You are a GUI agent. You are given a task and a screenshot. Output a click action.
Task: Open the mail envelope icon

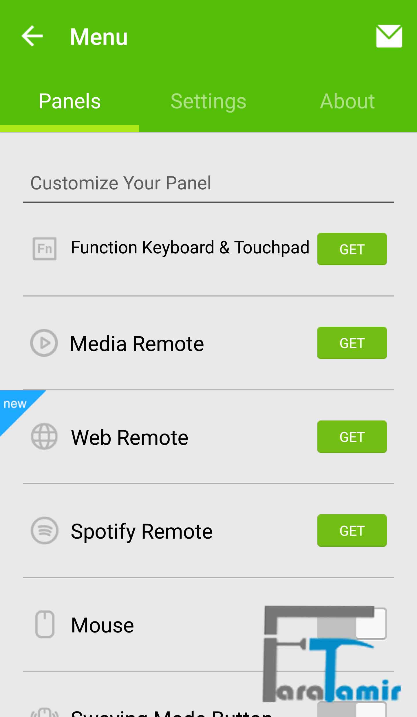click(389, 36)
